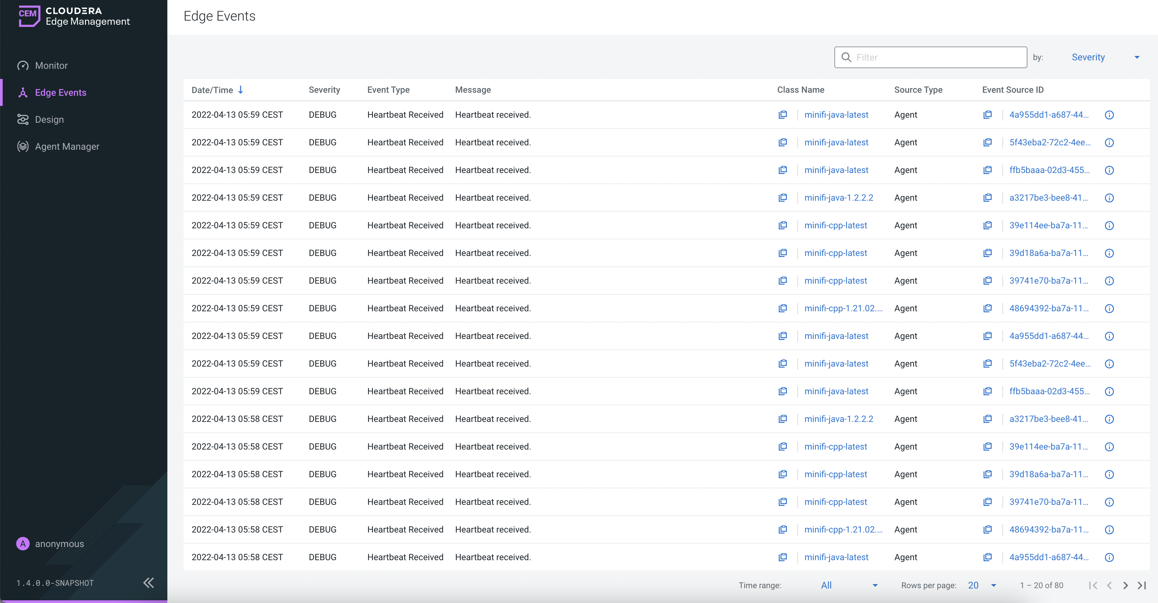This screenshot has width=1158, height=603.
Task: Toggle Date/Time sort direction arrow
Action: point(241,90)
